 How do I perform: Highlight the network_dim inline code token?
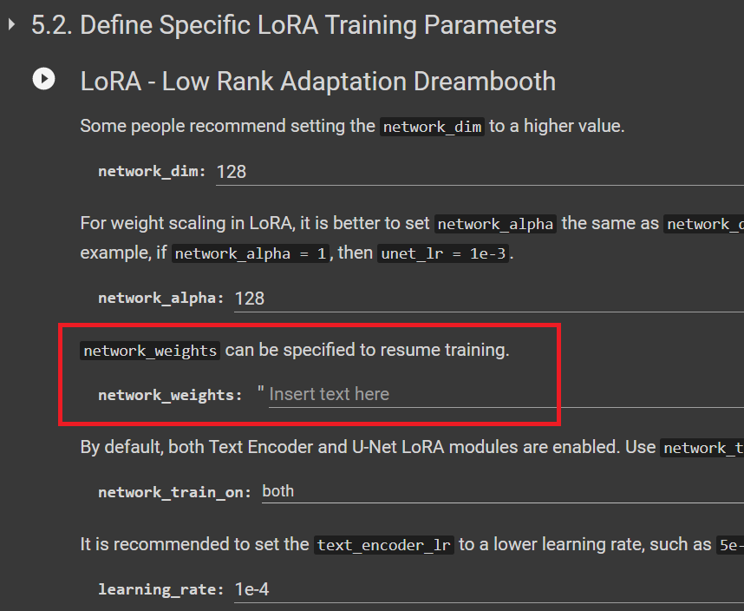[x=431, y=126]
